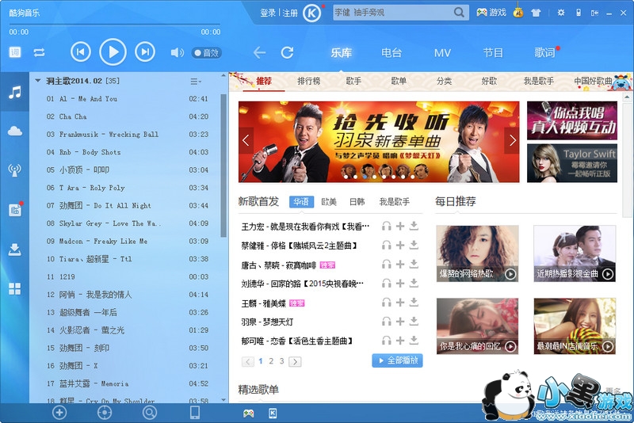Go back with the left arrow

pos(259,52)
